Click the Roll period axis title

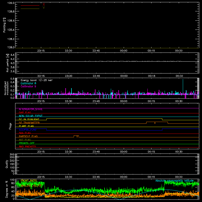(7, 63)
